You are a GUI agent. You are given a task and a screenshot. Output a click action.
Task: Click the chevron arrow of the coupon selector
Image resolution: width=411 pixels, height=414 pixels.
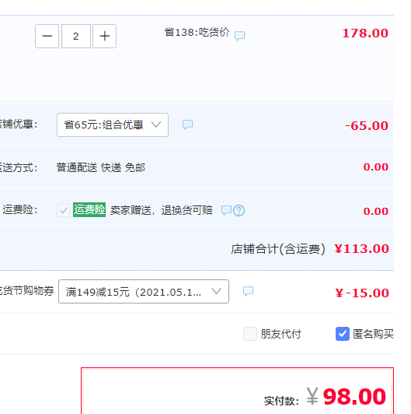217,291
